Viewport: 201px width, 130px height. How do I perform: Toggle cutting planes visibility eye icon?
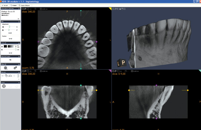pyautogui.click(x=10, y=60)
